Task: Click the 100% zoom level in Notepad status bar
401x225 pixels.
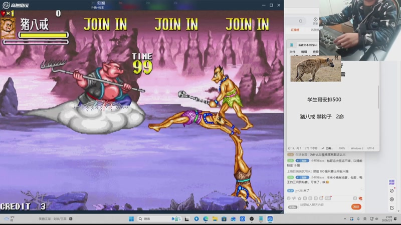Action: click(x=342, y=148)
